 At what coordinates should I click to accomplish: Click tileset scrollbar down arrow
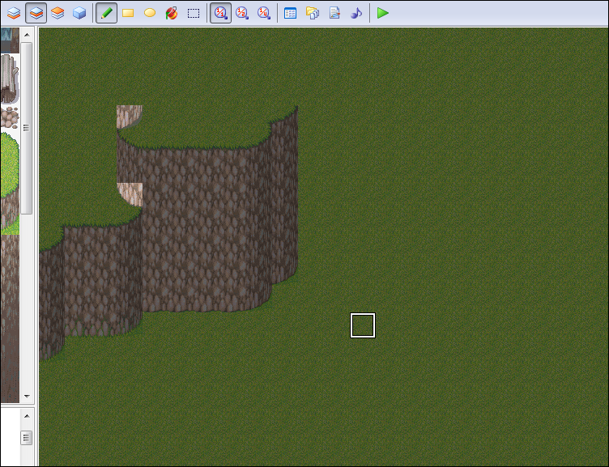click(x=27, y=397)
